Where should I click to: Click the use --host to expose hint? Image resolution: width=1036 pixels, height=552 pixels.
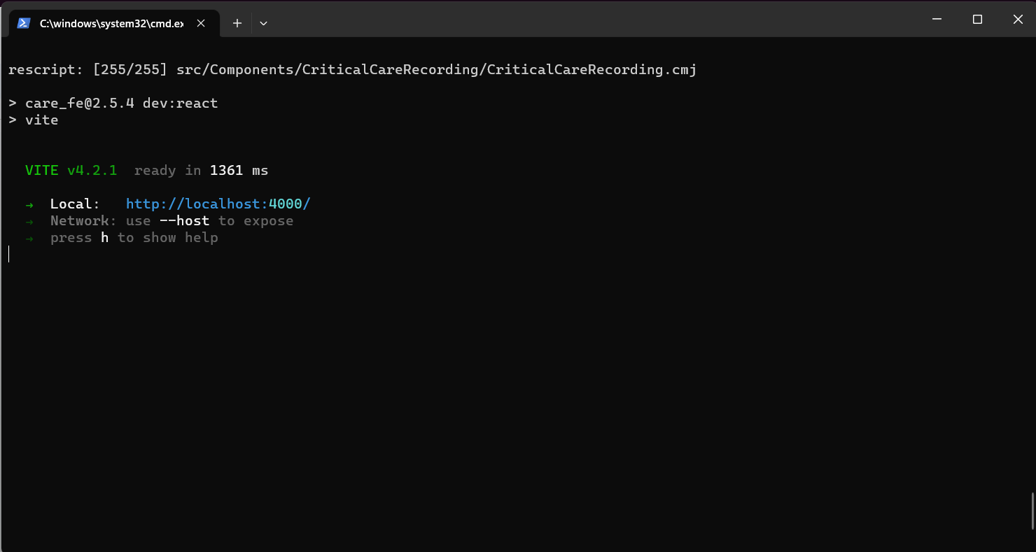[x=210, y=220]
